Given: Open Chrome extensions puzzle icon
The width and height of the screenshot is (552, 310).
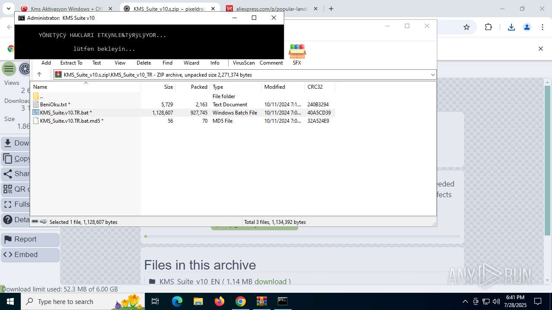Looking at the screenshot, I should [x=488, y=27].
